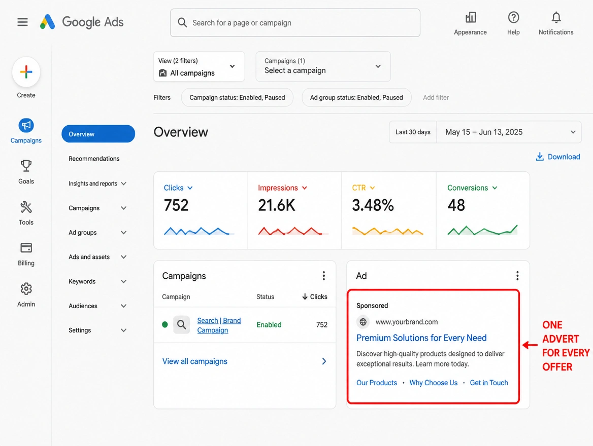This screenshot has width=593, height=446.
Task: Open Ad card three-dot menu
Action: (517, 276)
